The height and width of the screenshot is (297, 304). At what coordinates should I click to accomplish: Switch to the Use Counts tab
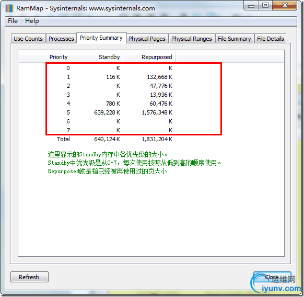[28, 39]
